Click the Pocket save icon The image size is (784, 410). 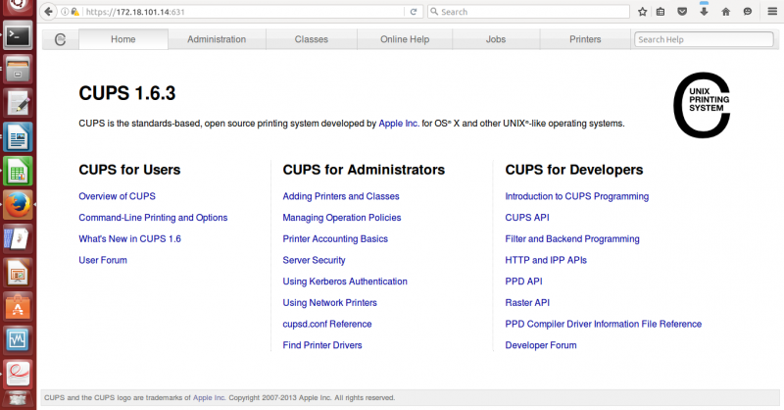(x=682, y=12)
